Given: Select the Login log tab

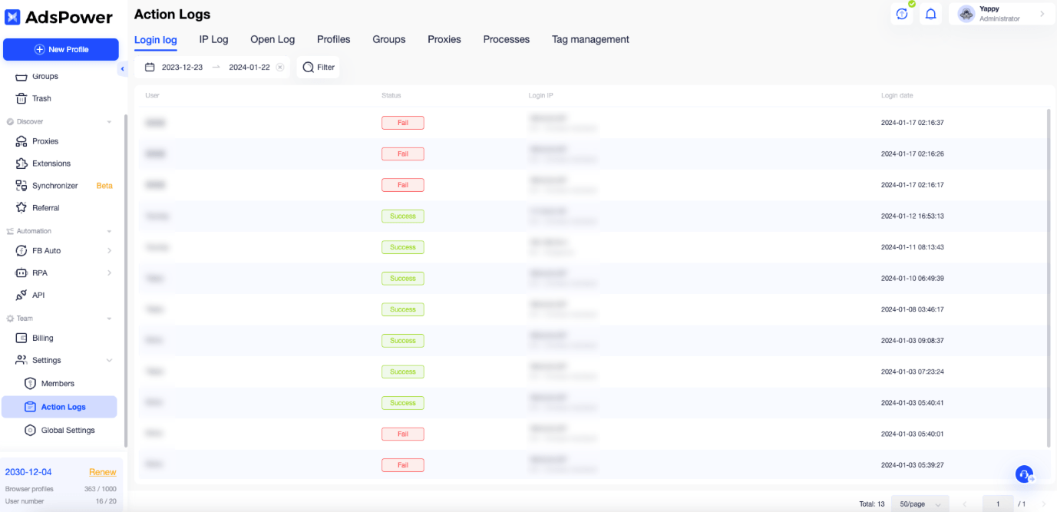Looking at the screenshot, I should pos(156,40).
